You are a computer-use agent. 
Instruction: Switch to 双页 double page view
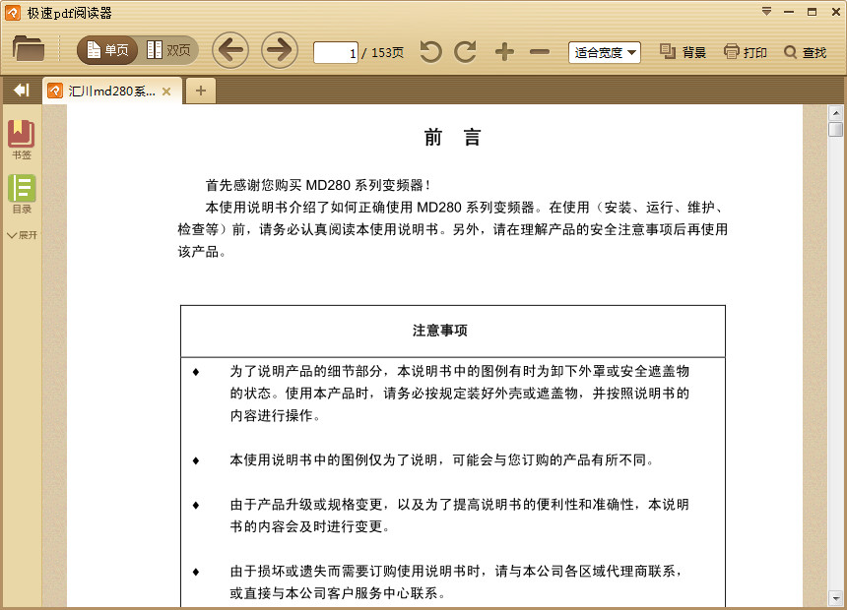(168, 51)
